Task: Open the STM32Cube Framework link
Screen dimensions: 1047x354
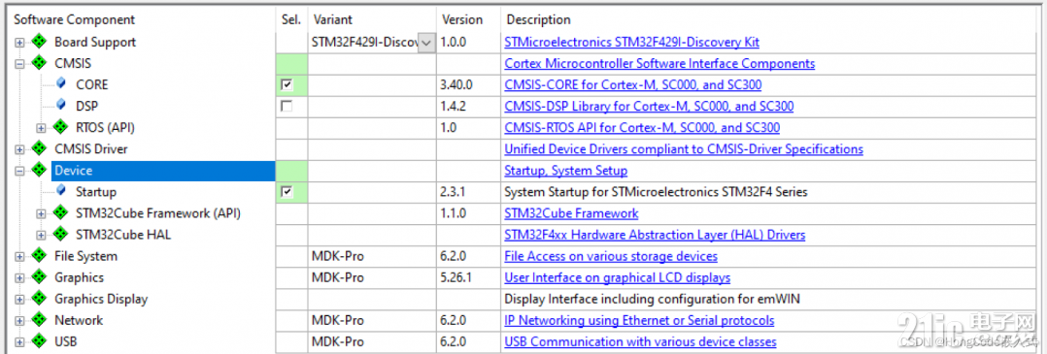Action: (x=571, y=213)
